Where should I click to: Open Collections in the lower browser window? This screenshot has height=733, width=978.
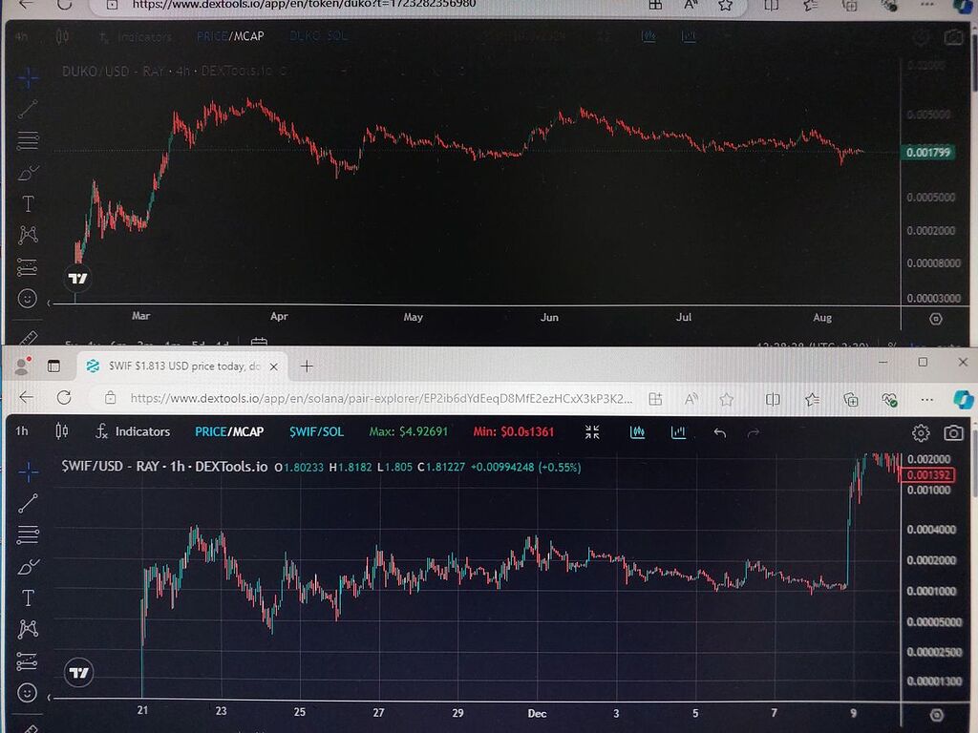(850, 399)
